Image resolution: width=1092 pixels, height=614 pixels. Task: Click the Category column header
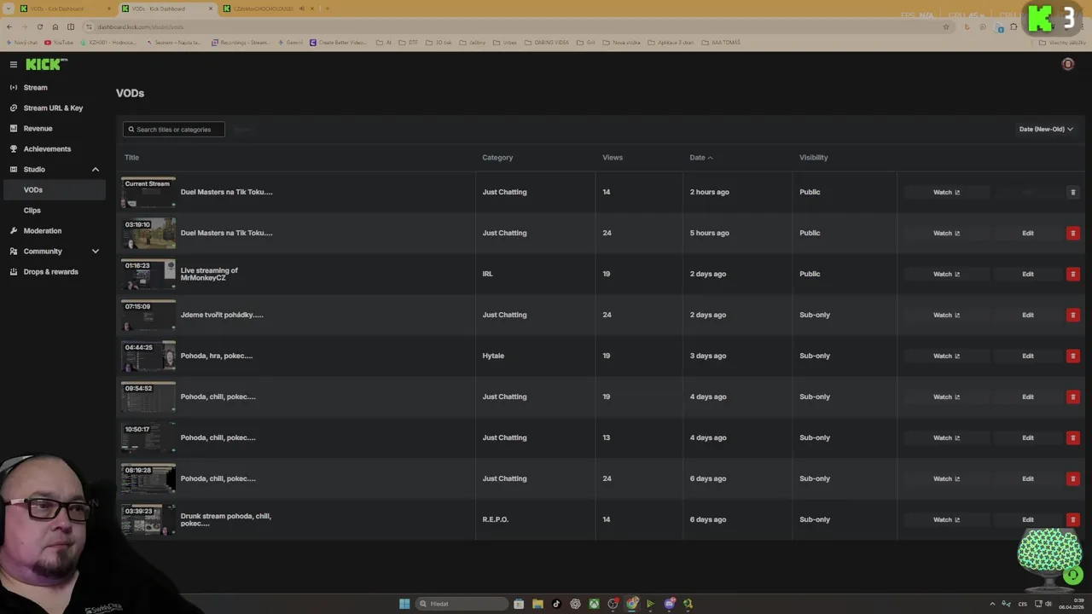click(x=497, y=157)
